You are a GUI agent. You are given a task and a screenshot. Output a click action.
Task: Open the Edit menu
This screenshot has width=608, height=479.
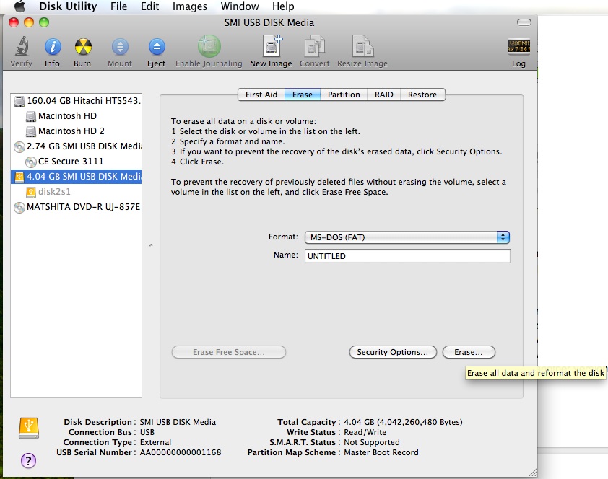(149, 6)
